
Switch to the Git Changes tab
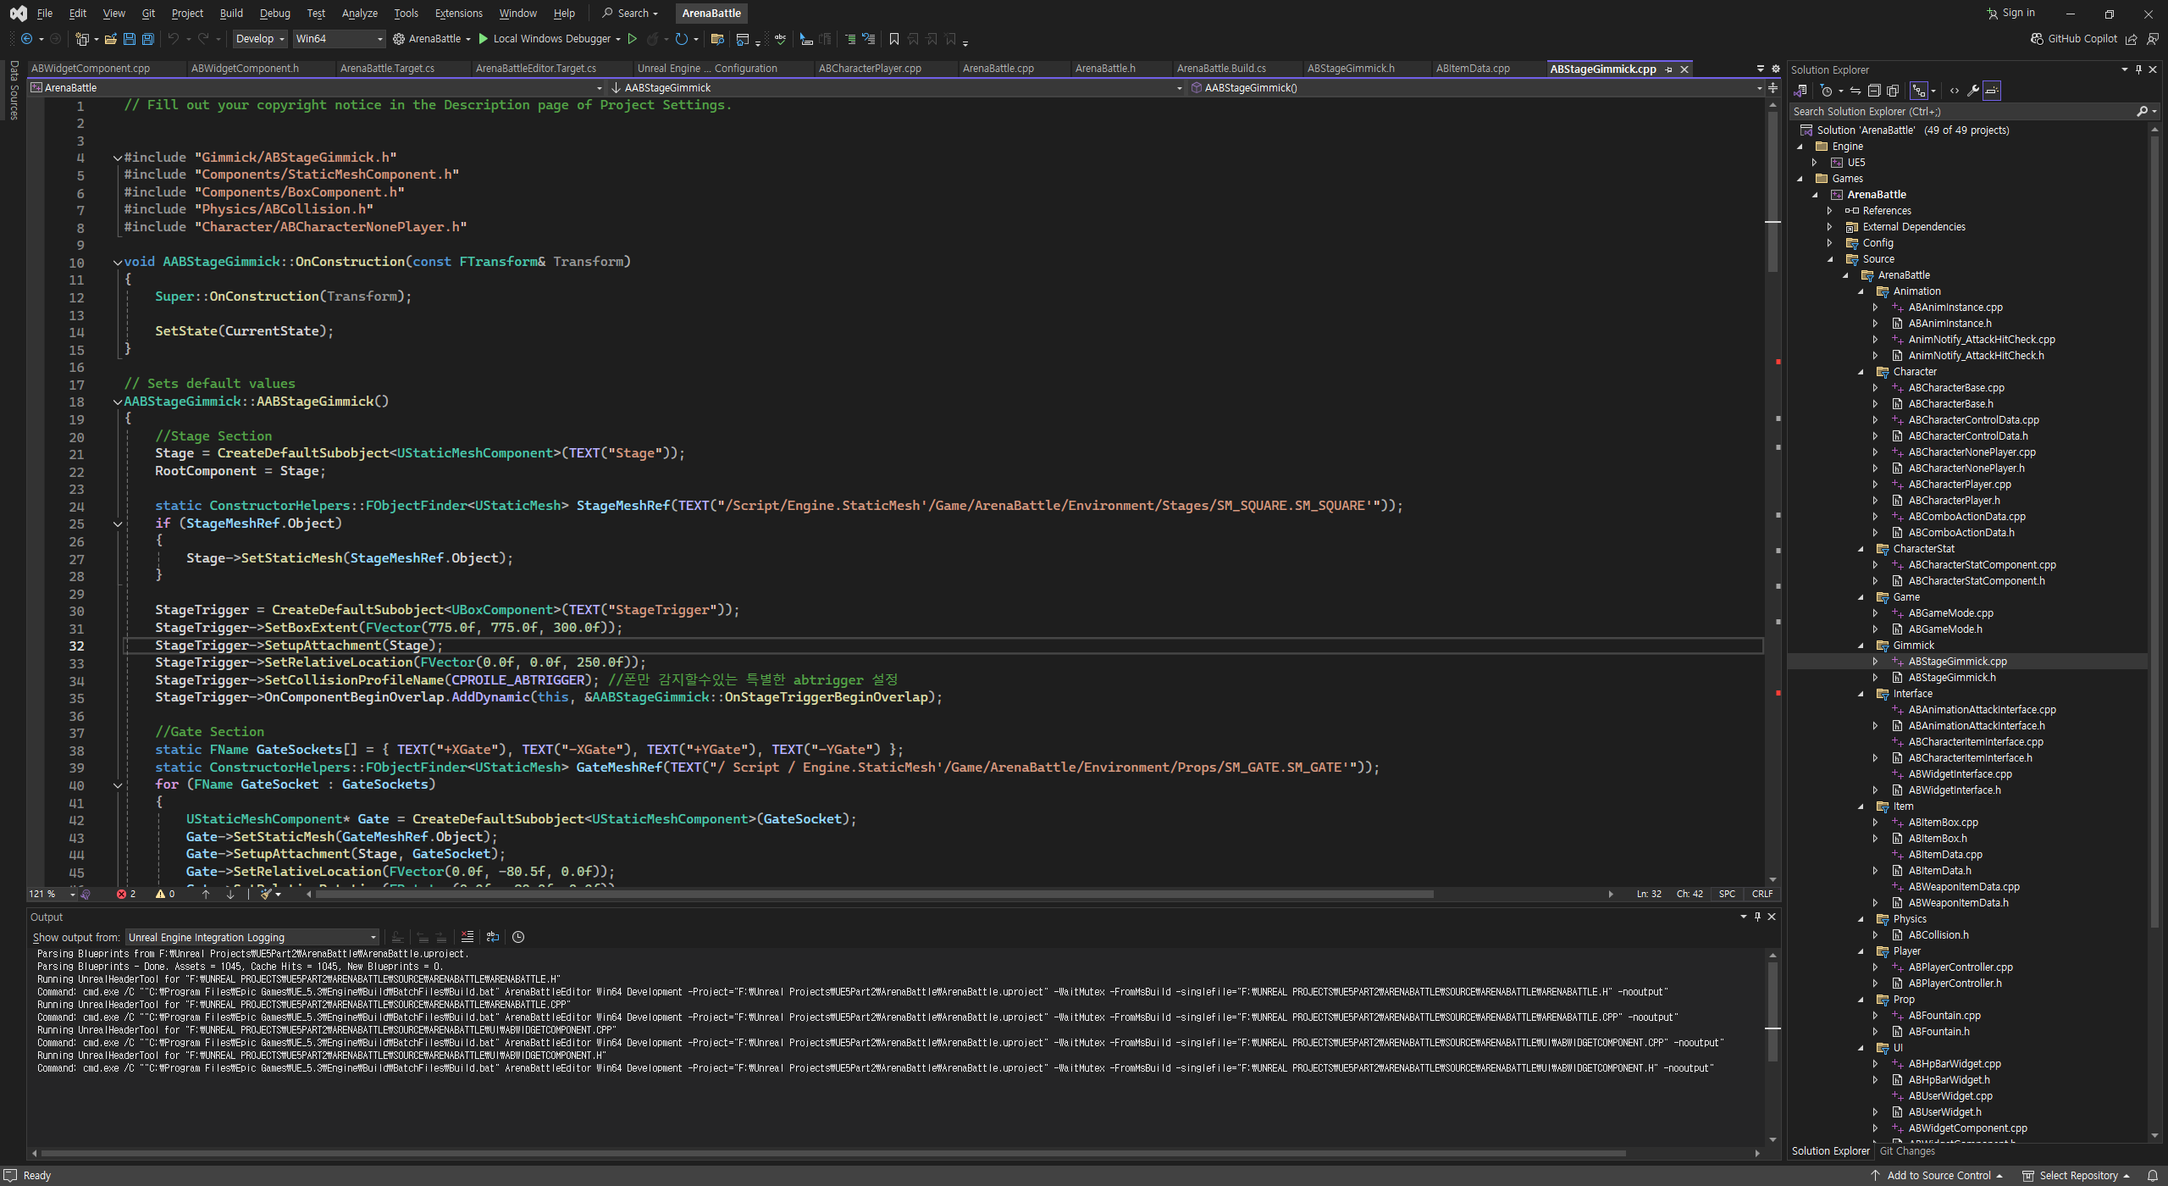(1907, 1150)
